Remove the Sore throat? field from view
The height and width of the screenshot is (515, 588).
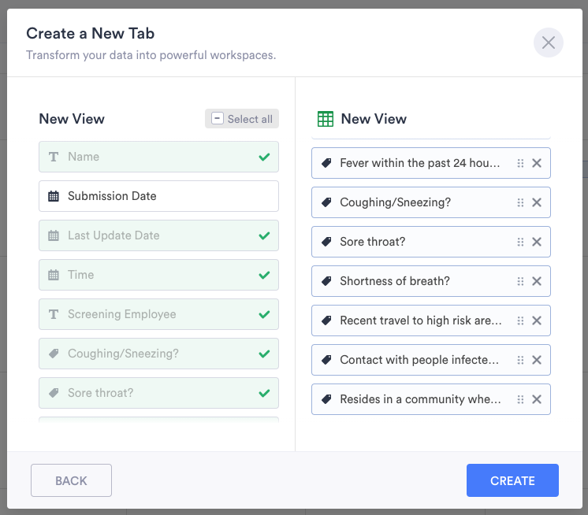pos(537,242)
